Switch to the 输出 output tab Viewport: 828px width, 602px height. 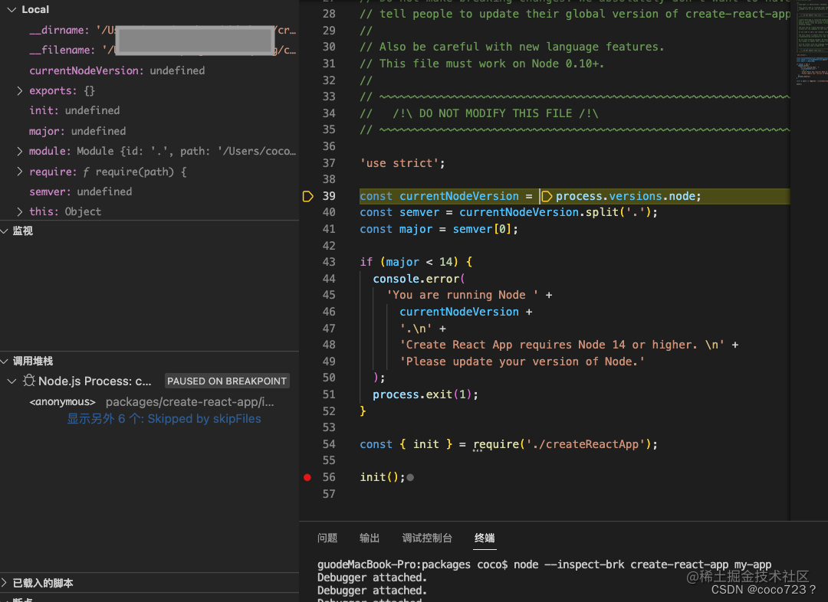[x=370, y=538]
